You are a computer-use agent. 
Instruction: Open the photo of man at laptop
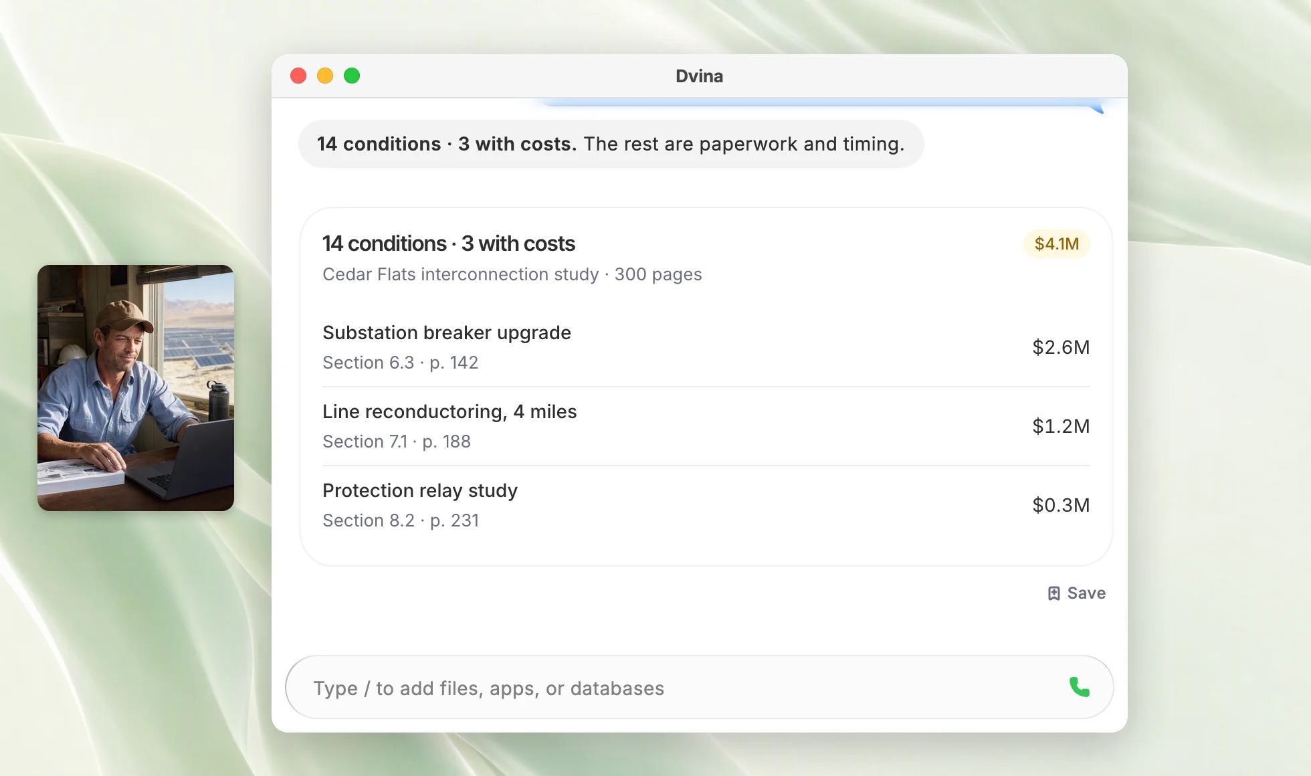[136, 388]
